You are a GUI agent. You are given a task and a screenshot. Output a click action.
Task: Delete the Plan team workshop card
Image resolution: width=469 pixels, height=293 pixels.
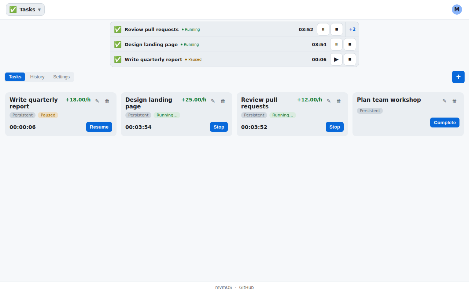pos(454,101)
